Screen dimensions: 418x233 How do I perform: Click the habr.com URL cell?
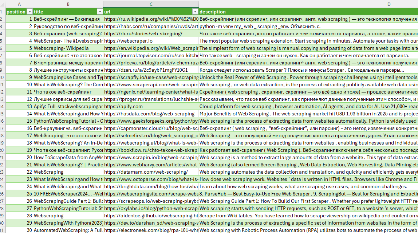[x=151, y=26]
